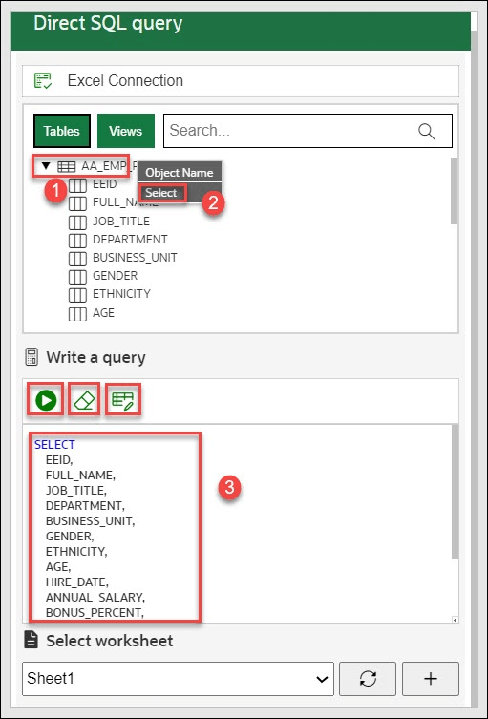Click the refresh worksheets icon button

tap(368, 679)
